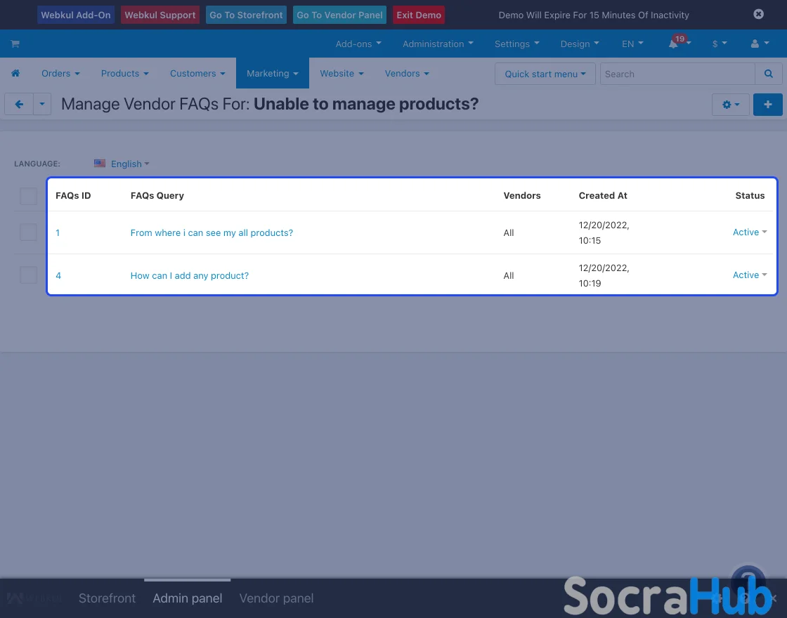Dismiss the demo expiry notice
Screen dimensions: 787x618
[758, 14]
